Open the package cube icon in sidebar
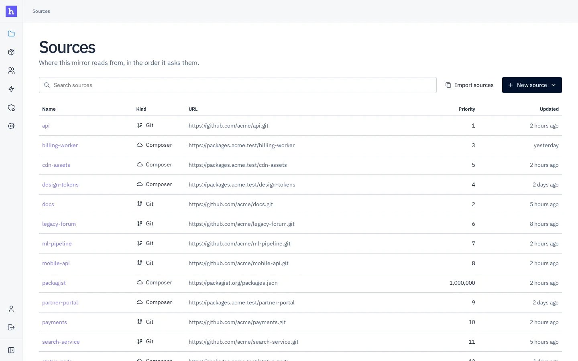This screenshot has height=361, width=578. (11, 52)
